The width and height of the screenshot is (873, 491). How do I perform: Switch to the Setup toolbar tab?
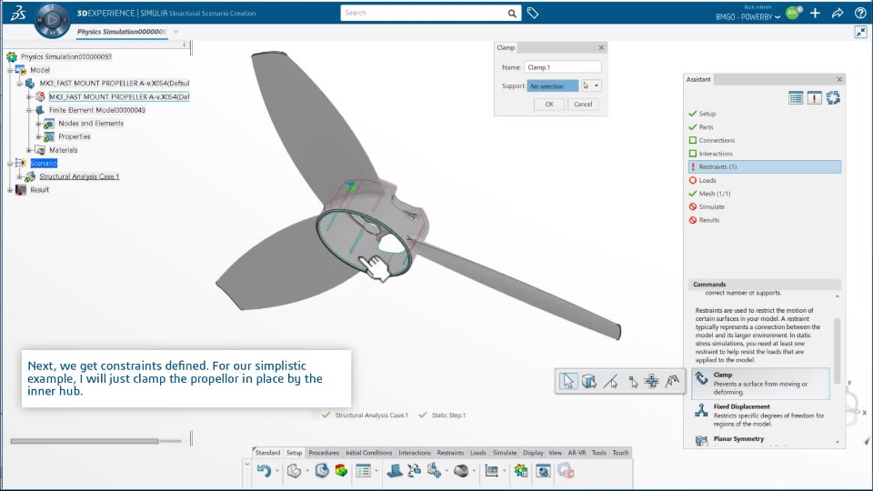(x=294, y=453)
